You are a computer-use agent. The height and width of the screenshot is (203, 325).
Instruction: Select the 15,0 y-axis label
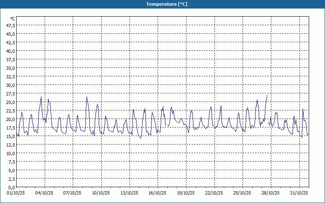11,136
